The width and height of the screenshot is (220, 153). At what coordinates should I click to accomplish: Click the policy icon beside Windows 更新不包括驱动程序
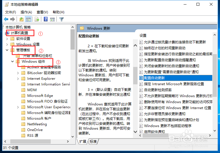pyautogui.click(x=141, y=126)
